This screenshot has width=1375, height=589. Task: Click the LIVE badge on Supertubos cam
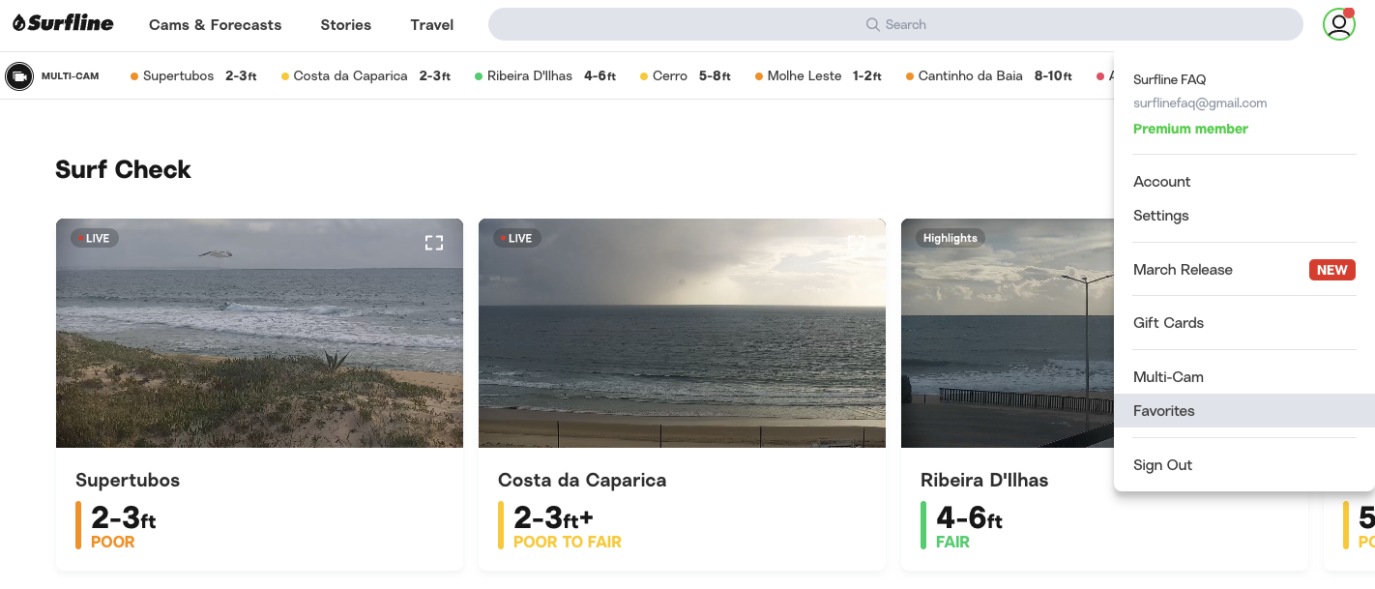click(x=94, y=238)
